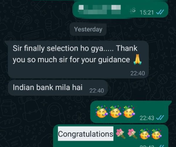
Task: Tap the first party face emoji
Action: (102, 112)
